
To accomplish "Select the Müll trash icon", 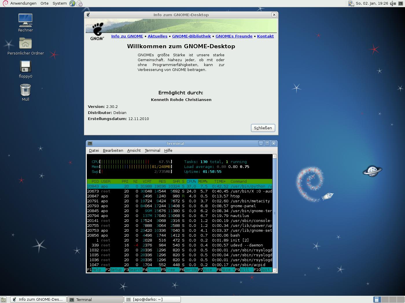I will click(x=25, y=92).
